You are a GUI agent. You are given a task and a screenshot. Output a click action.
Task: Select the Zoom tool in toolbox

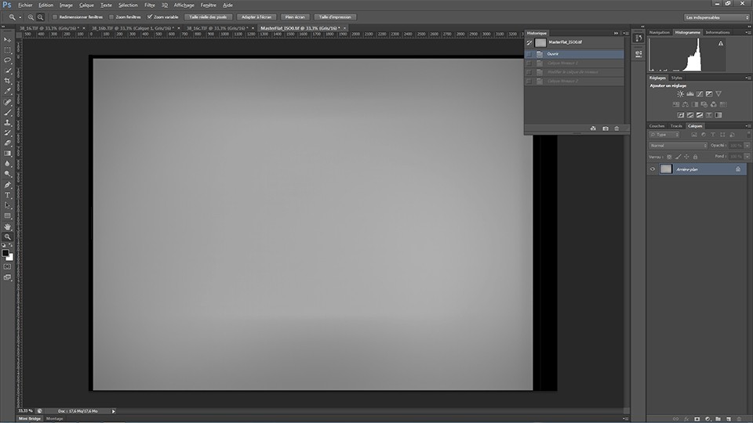pos(7,237)
